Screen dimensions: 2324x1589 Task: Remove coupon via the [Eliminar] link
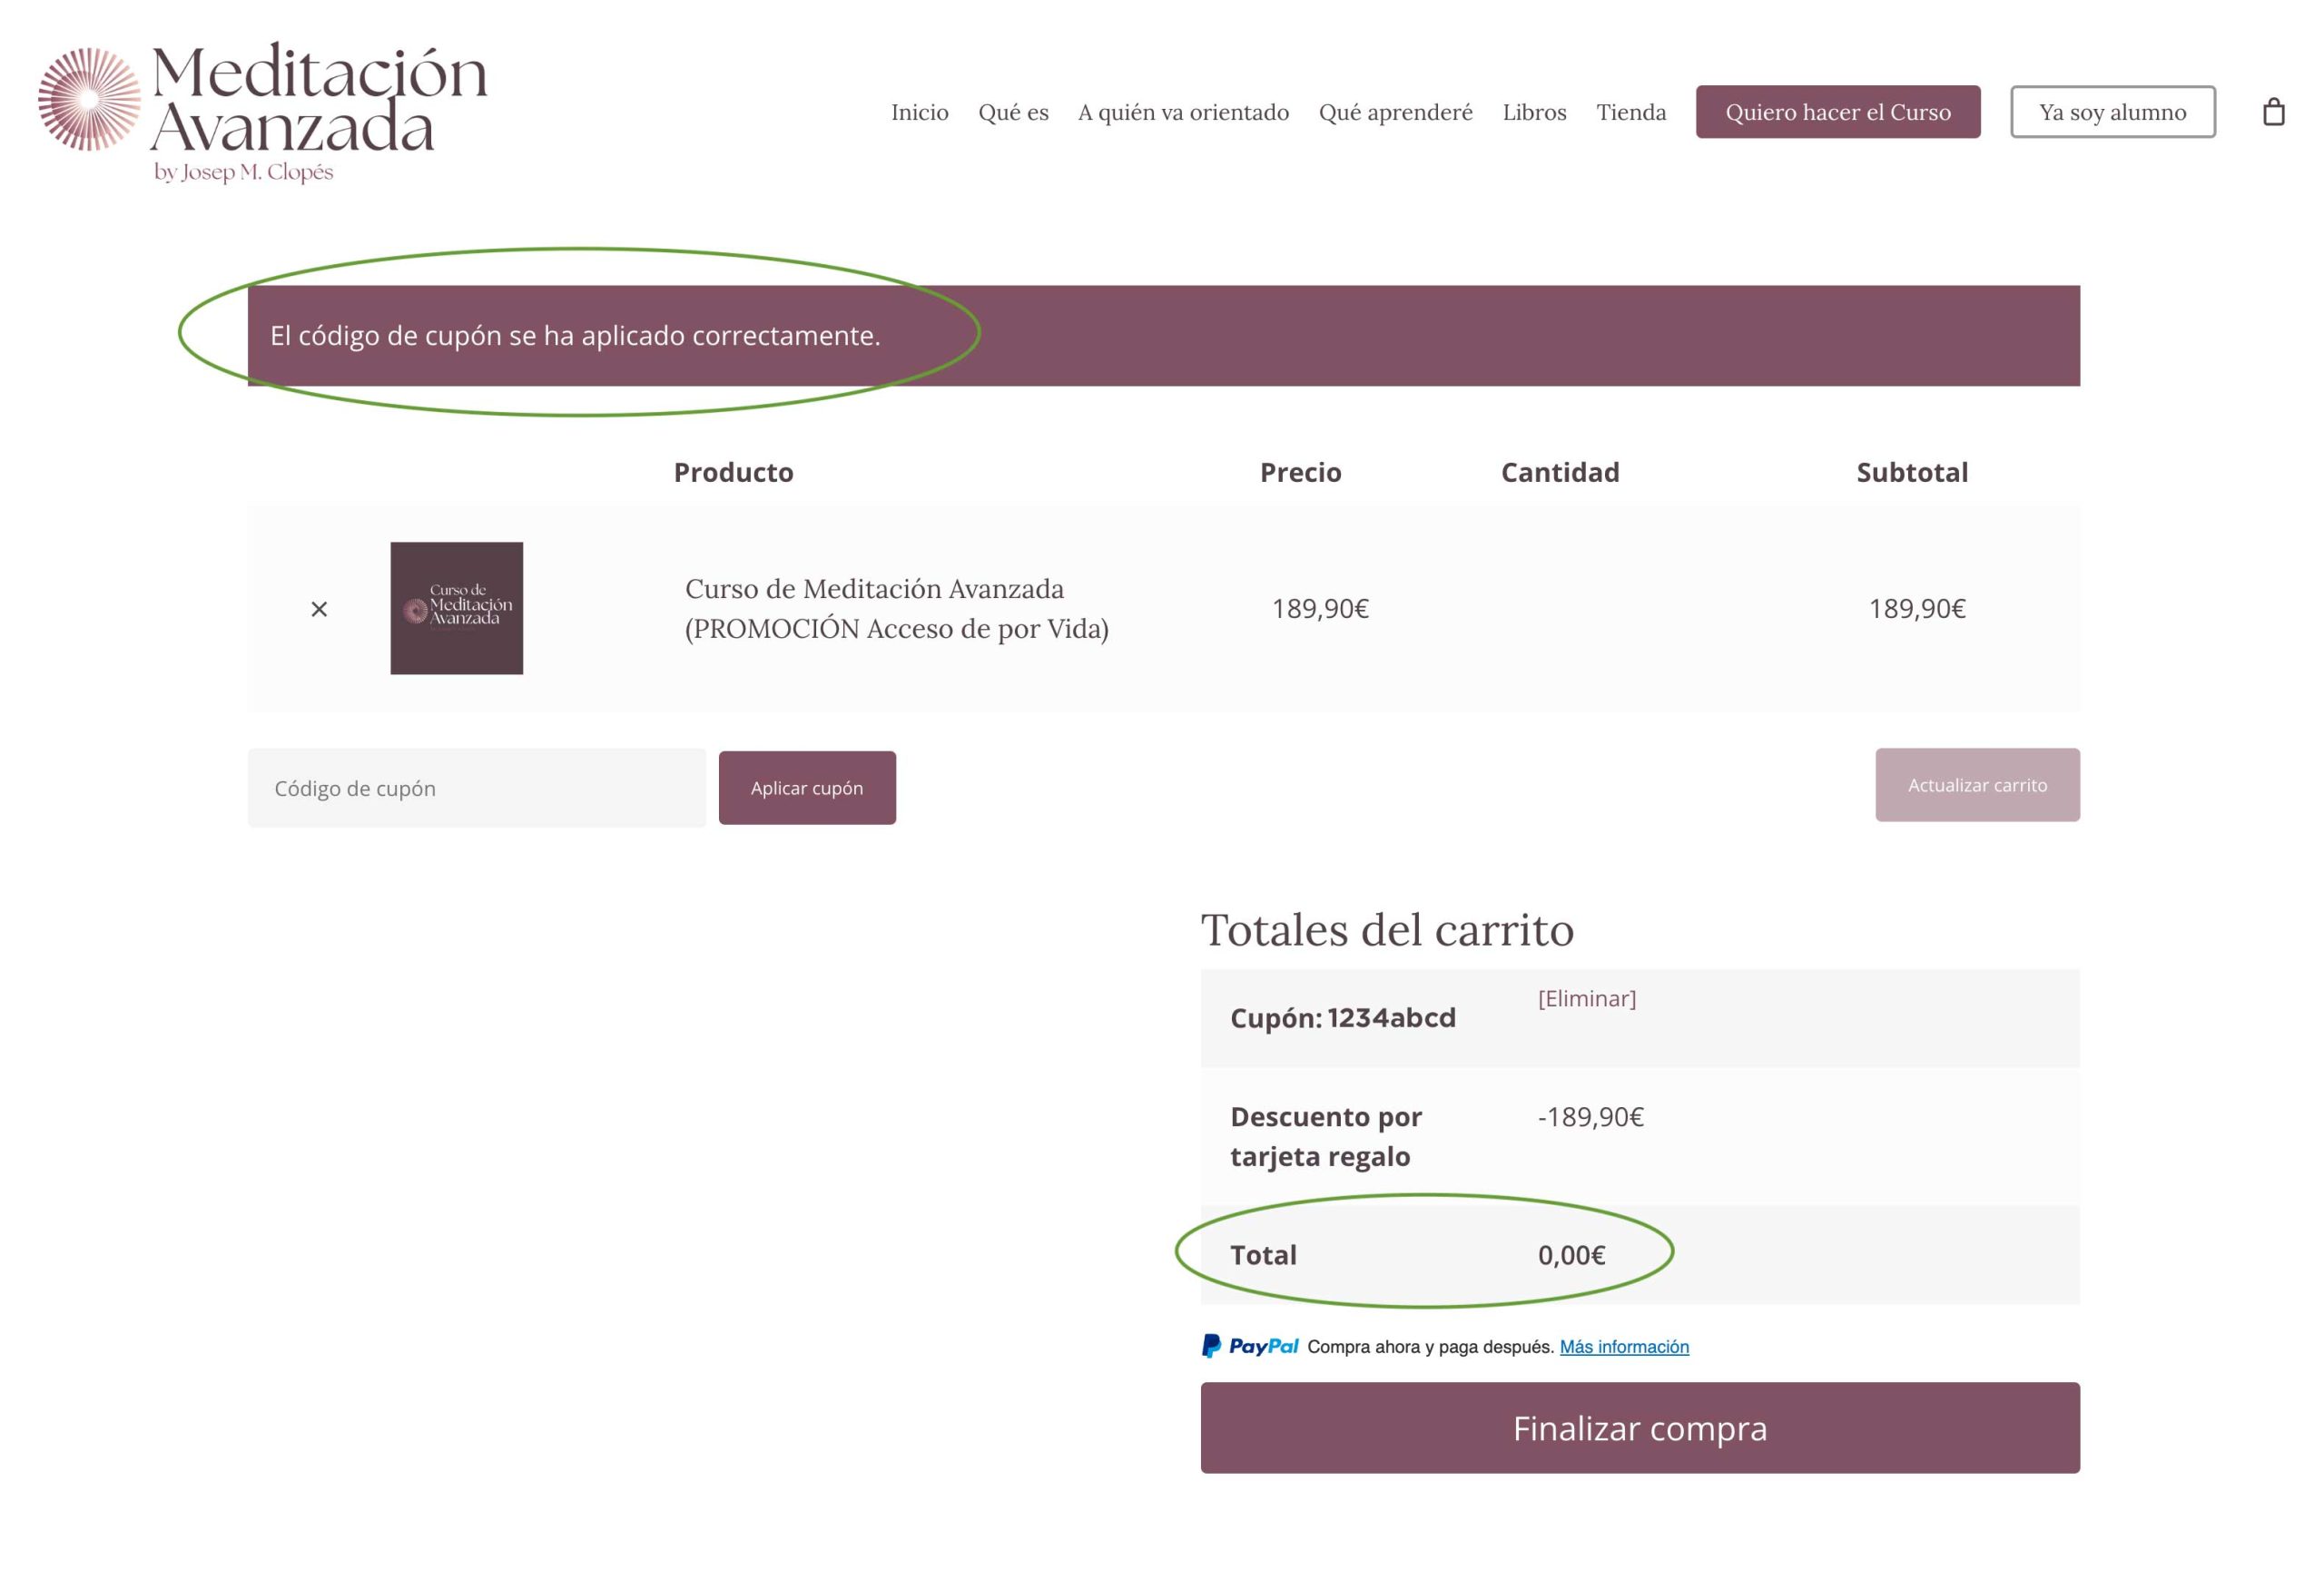tap(1586, 998)
